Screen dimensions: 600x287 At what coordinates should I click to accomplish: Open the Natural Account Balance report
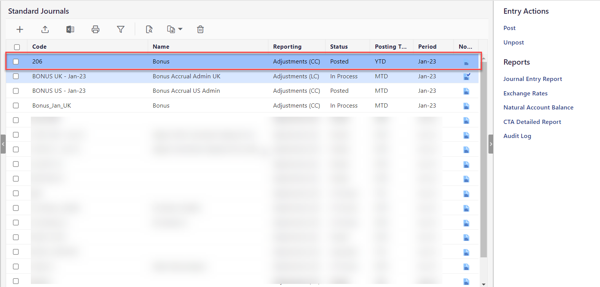538,107
